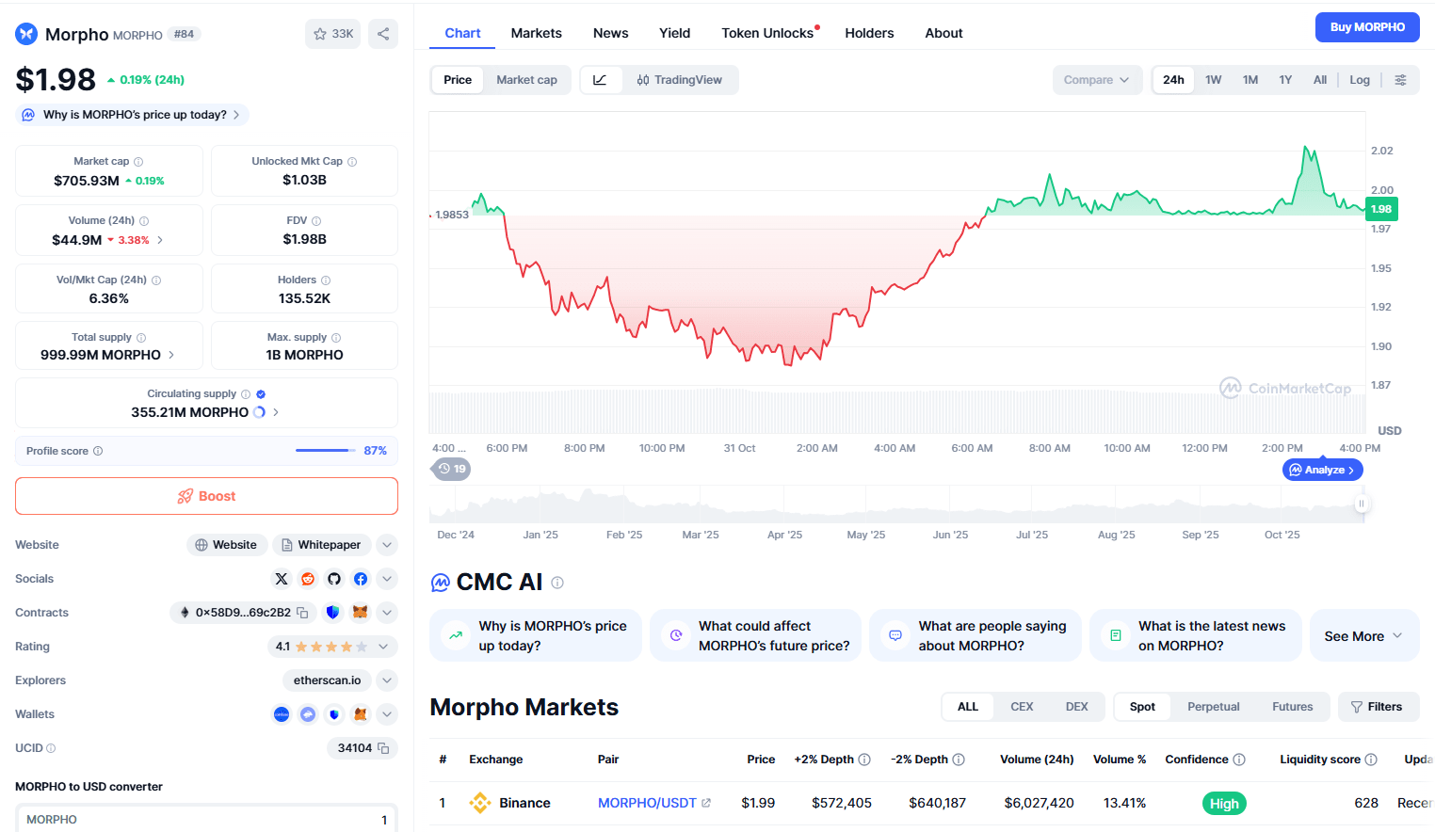Copy the 0x58D9...69c2B2 contract address
This screenshot has width=1435, height=832.
tap(303, 613)
